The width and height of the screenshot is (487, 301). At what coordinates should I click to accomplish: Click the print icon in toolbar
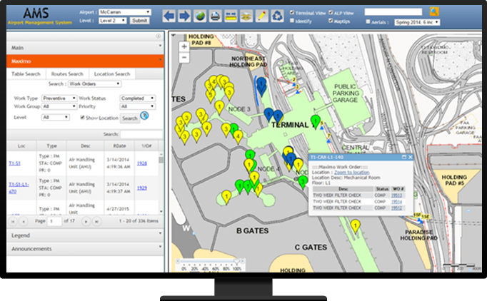click(x=216, y=15)
